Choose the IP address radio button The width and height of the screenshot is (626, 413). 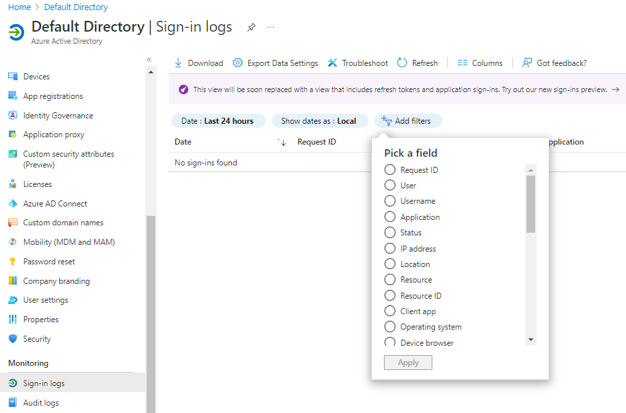pyautogui.click(x=389, y=248)
